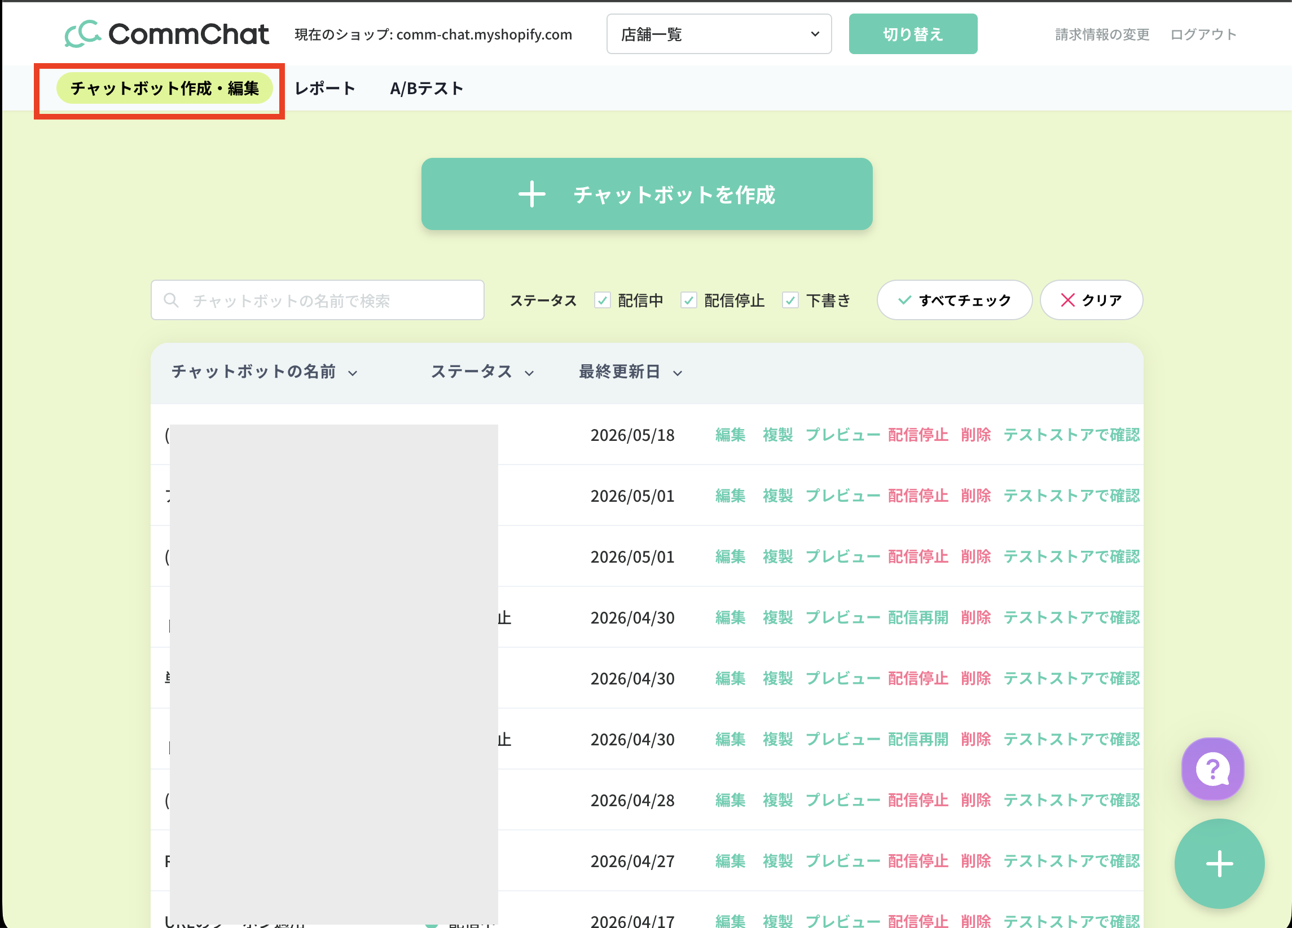1292x928 pixels.
Task: Click 編集 in the 2026/04/28 row
Action: pos(730,801)
